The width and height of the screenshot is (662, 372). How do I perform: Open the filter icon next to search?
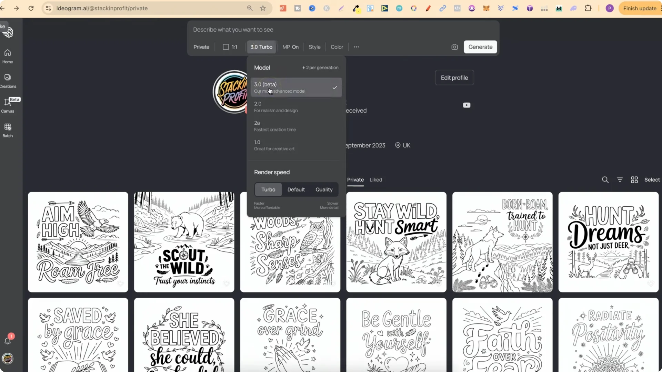point(620,179)
